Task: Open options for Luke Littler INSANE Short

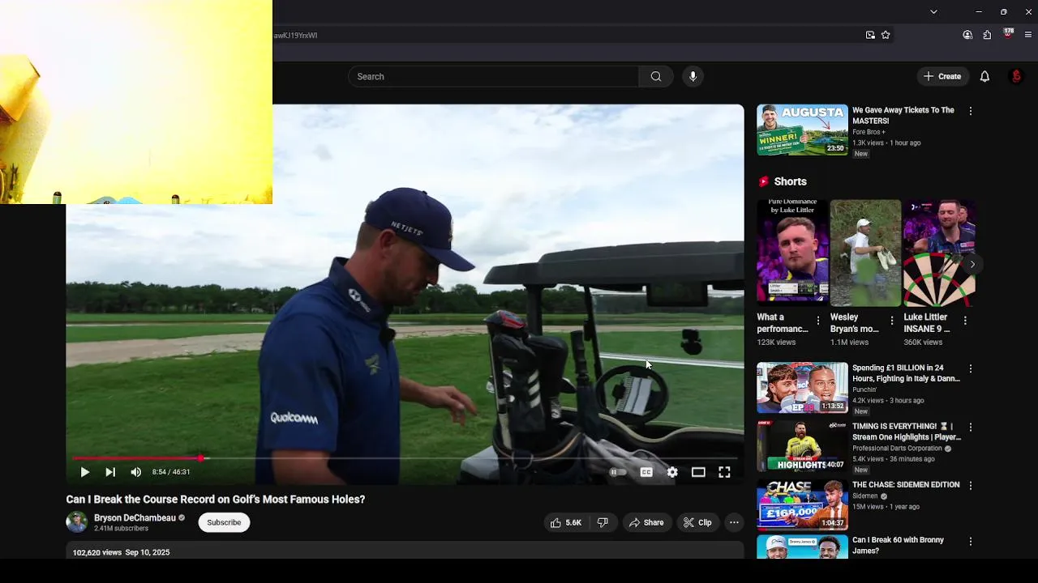Action: pyautogui.click(x=965, y=321)
